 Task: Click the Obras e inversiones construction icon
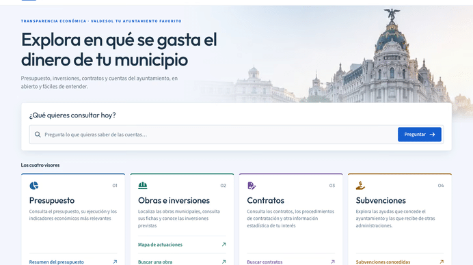click(143, 185)
